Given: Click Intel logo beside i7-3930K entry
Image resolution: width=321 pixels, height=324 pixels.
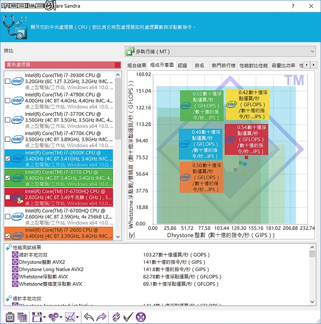Looking at the screenshot, I should pos(18,81).
